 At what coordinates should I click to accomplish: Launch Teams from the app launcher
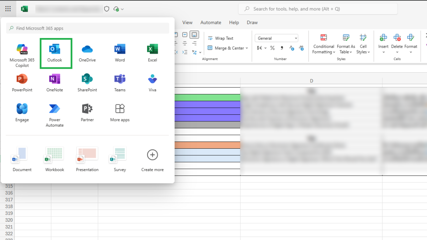coord(120,83)
